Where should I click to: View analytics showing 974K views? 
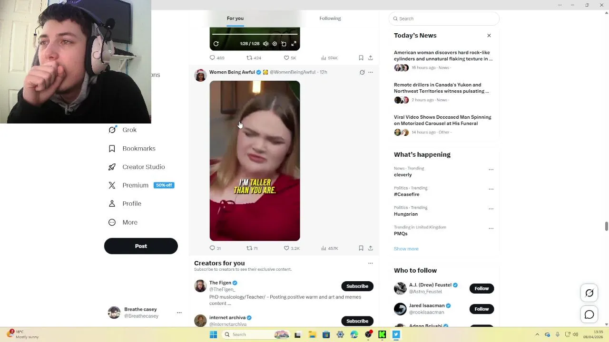click(x=329, y=58)
